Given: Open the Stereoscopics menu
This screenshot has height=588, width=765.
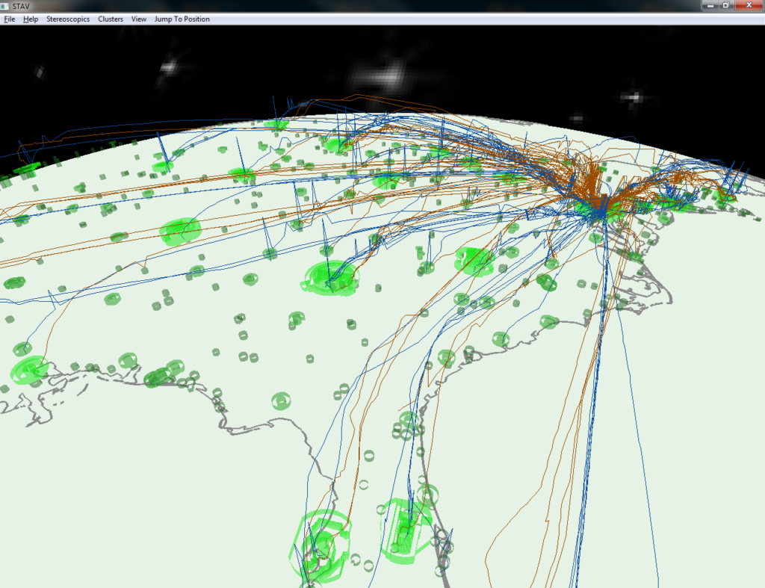Looking at the screenshot, I should [x=68, y=19].
